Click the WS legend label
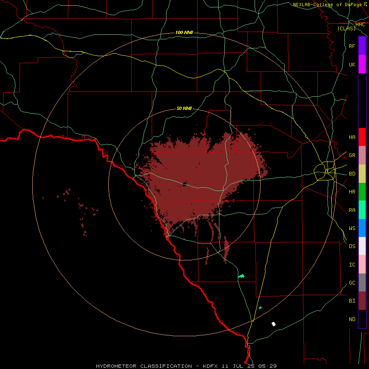This screenshot has width=369, height=369. pyautogui.click(x=352, y=228)
